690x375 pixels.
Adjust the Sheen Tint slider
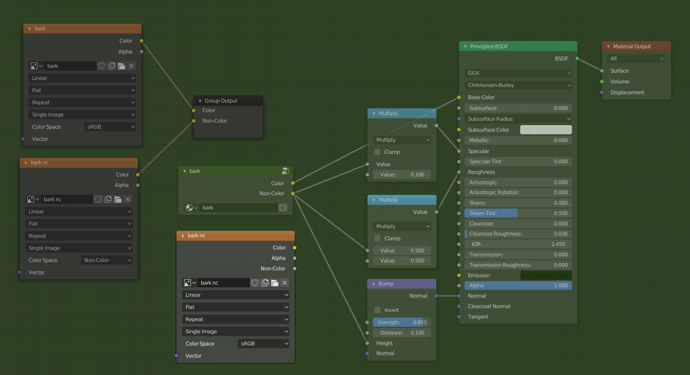click(x=518, y=213)
